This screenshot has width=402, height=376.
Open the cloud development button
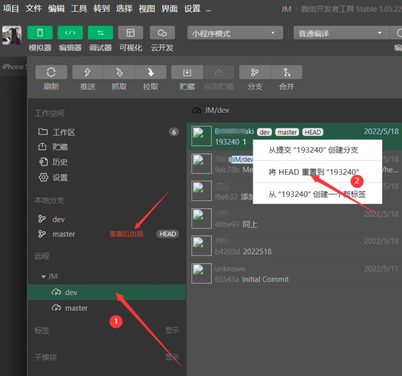tap(162, 33)
